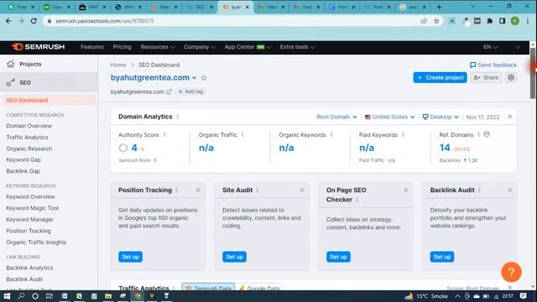537x302 pixels.
Task: Click the info icon next to Ref. Domains
Action: coord(479,134)
